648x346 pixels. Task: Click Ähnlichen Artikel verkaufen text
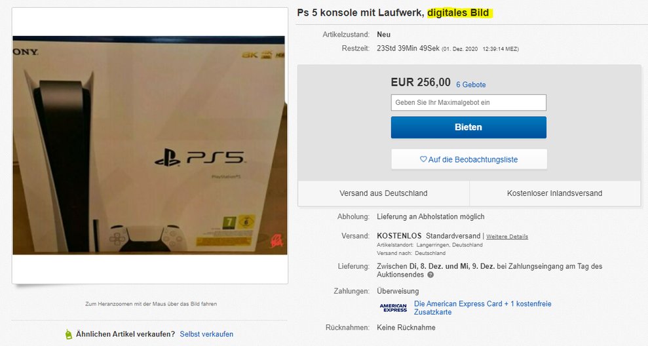[x=126, y=334]
